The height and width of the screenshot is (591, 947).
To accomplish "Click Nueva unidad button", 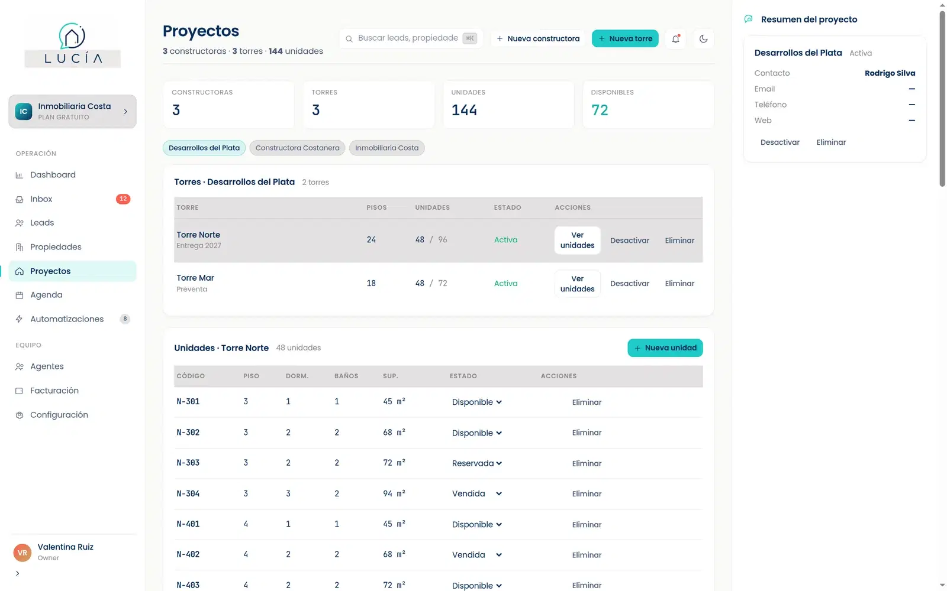I will coord(665,348).
